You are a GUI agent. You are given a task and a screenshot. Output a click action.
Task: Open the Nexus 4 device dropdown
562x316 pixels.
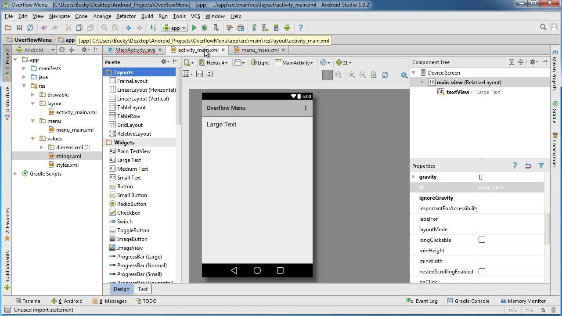(x=214, y=62)
